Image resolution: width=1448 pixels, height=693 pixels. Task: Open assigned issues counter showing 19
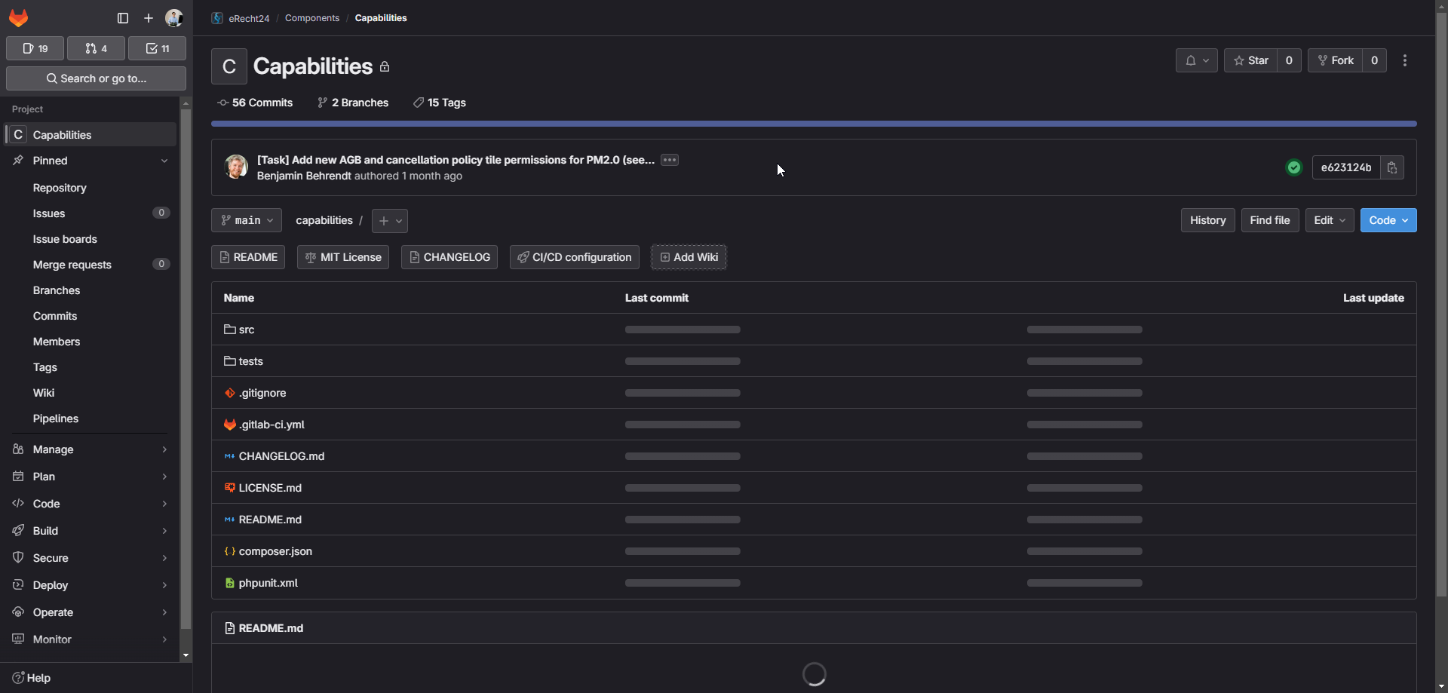tap(35, 48)
